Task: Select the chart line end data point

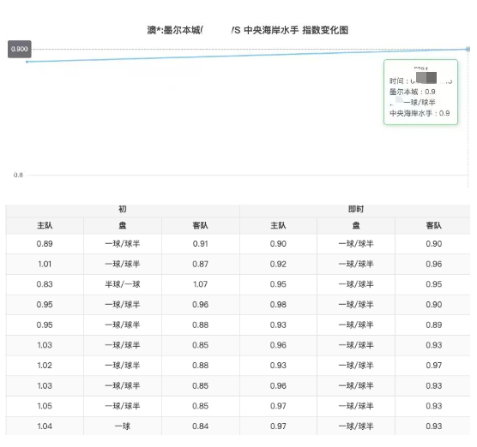Action: [x=468, y=49]
